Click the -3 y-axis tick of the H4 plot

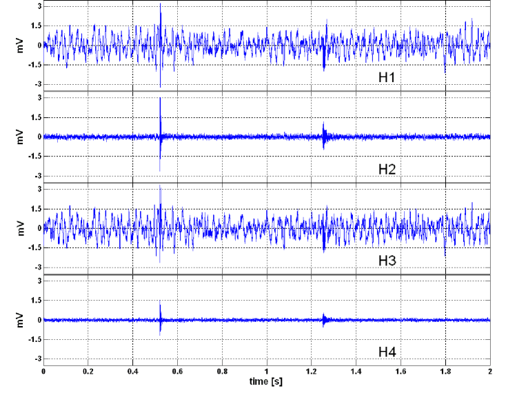click(x=38, y=359)
